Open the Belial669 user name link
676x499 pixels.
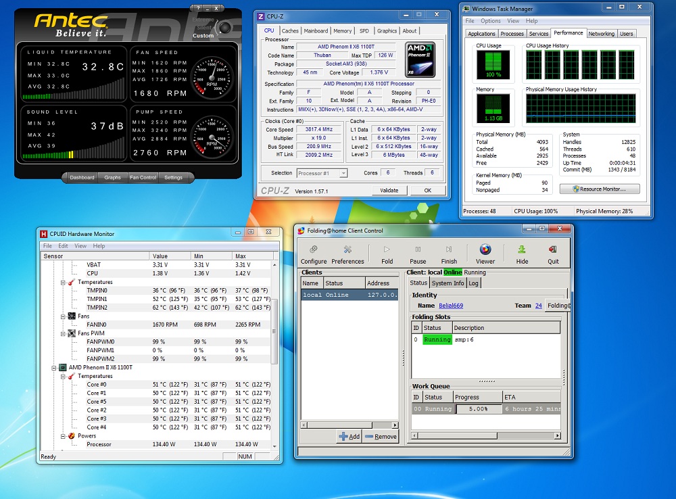coord(451,306)
